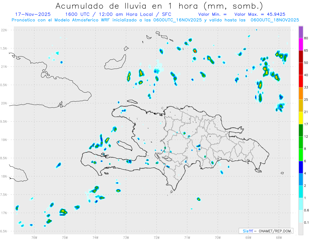Select the green legend swatch between 8 and 12

click(301, 143)
